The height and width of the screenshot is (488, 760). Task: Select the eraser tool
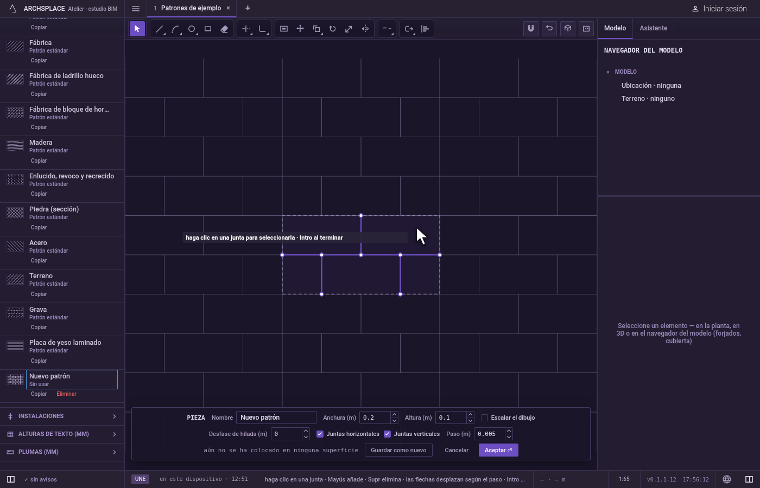point(224,29)
